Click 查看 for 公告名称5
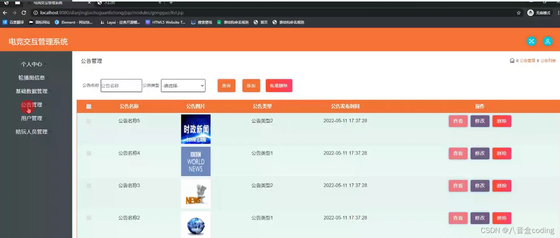Screen dimensions: 560x238 click(x=458, y=121)
